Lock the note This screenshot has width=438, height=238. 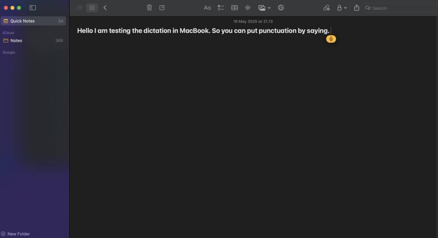click(339, 8)
